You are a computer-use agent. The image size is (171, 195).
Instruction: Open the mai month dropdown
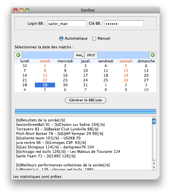coord(79,55)
